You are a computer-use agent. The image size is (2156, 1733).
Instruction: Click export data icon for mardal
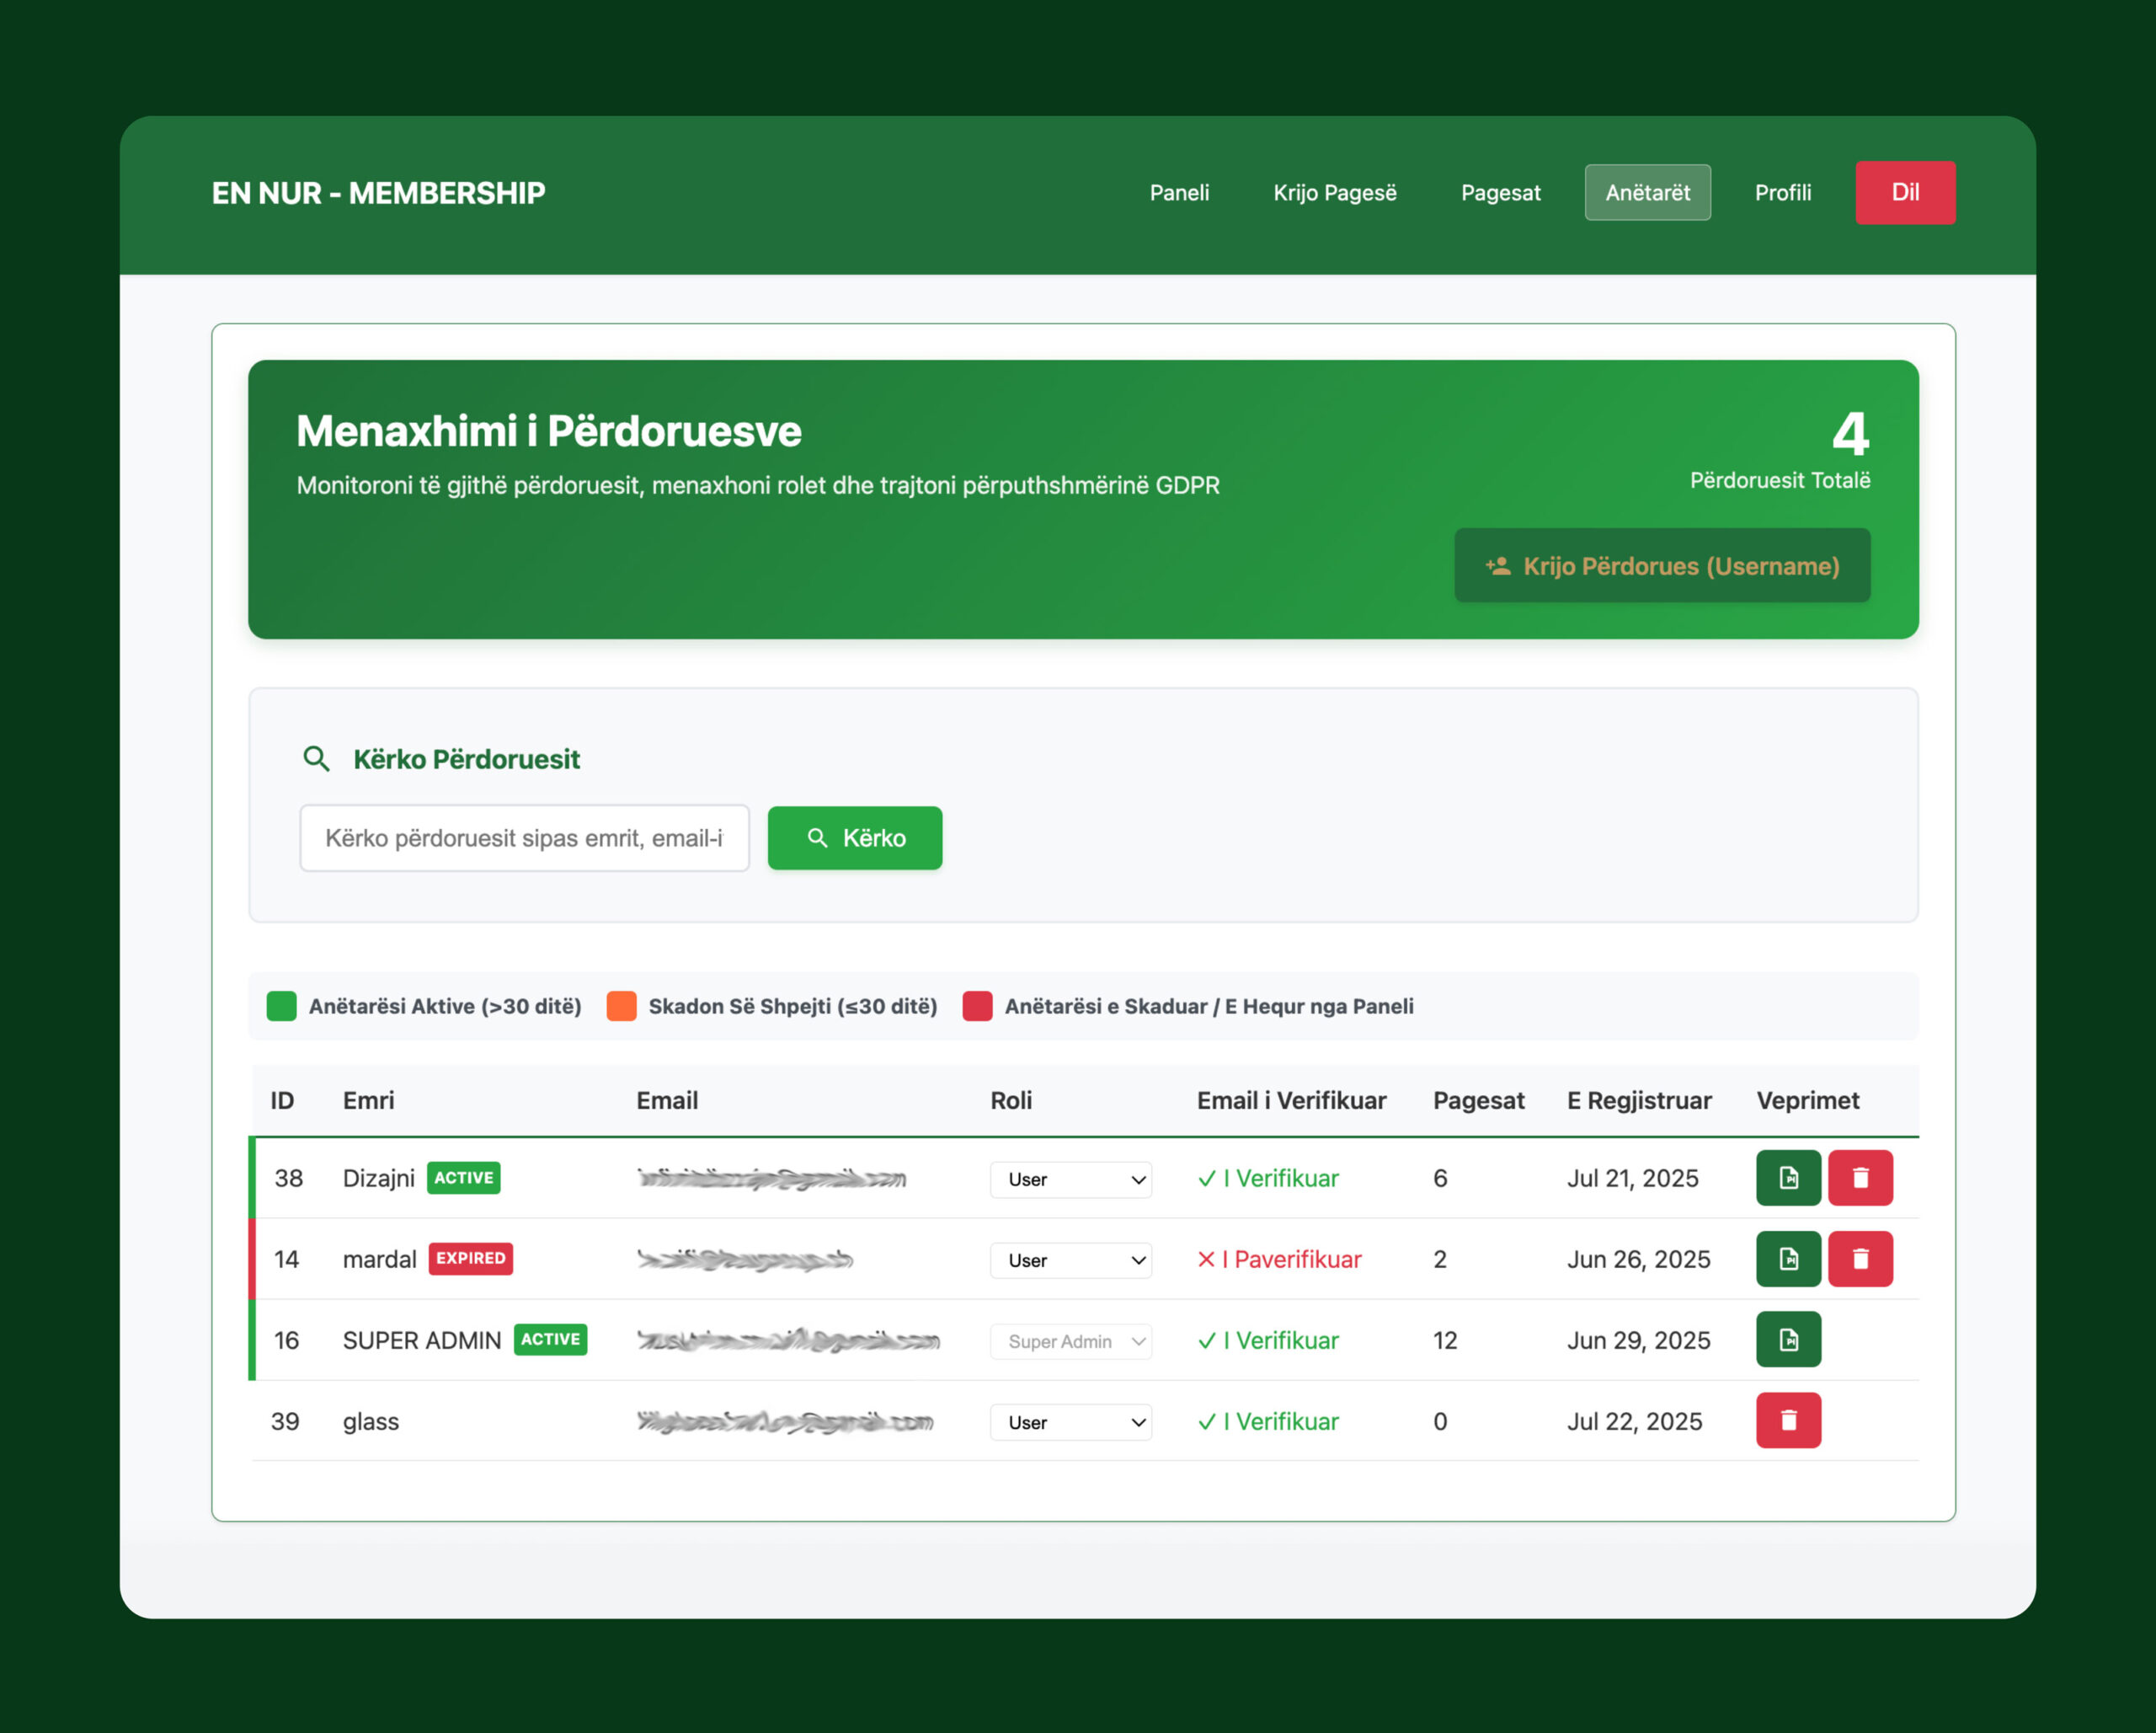click(1788, 1259)
